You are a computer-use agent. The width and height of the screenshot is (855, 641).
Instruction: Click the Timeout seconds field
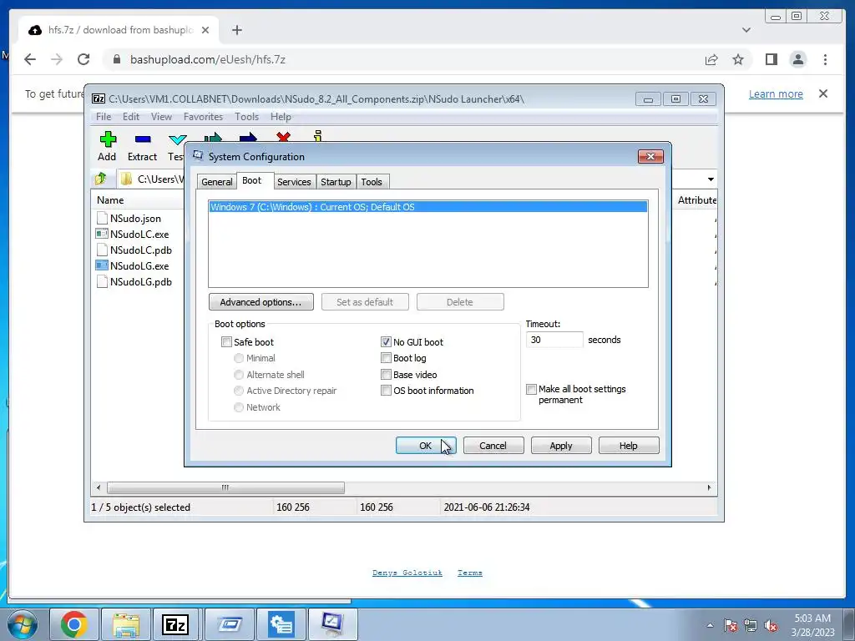coord(554,340)
